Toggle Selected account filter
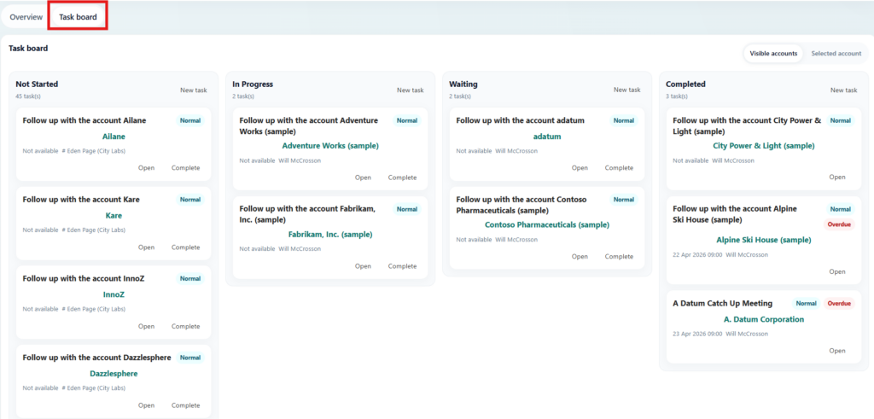 pyautogui.click(x=836, y=54)
